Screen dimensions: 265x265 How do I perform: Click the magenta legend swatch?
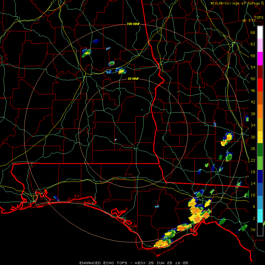click(x=260, y=59)
